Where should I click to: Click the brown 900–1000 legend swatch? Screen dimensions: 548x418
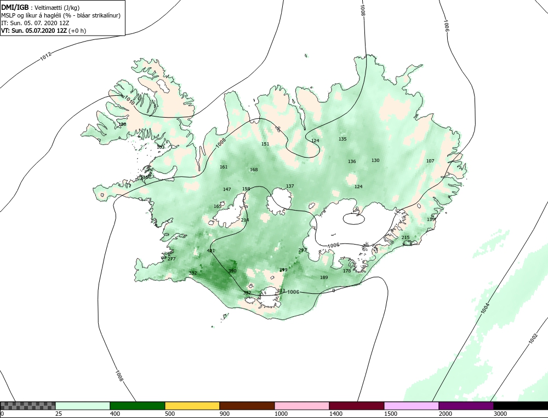pyautogui.click(x=247, y=405)
